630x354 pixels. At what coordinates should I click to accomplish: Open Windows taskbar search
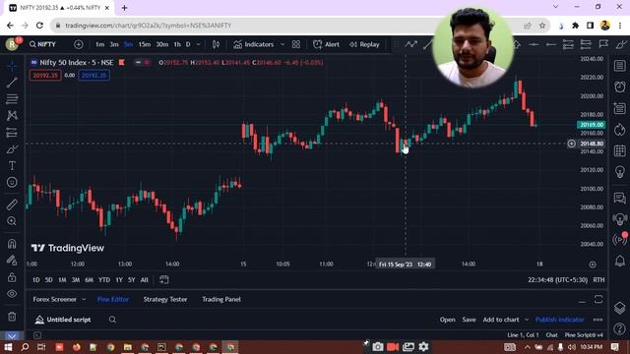pyautogui.click(x=25, y=347)
